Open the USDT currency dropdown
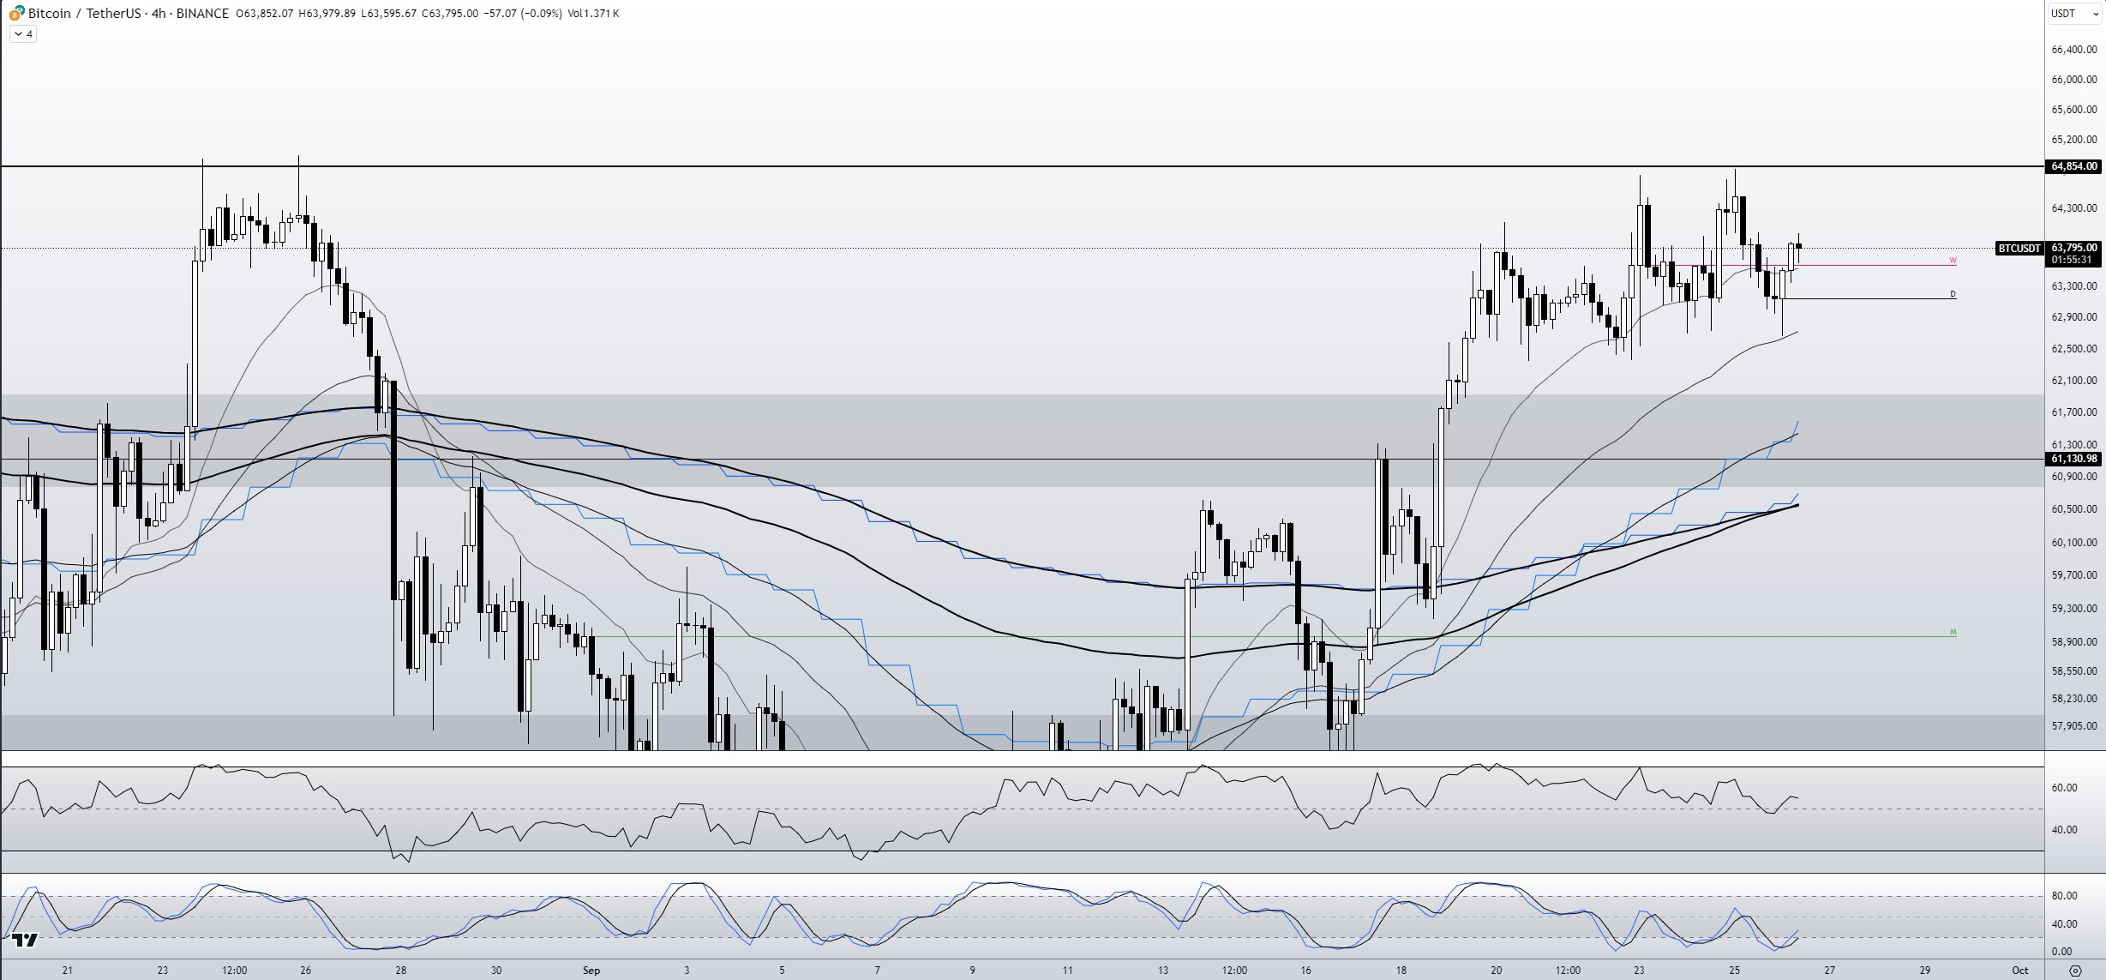The height and width of the screenshot is (980, 2106). point(2073,13)
